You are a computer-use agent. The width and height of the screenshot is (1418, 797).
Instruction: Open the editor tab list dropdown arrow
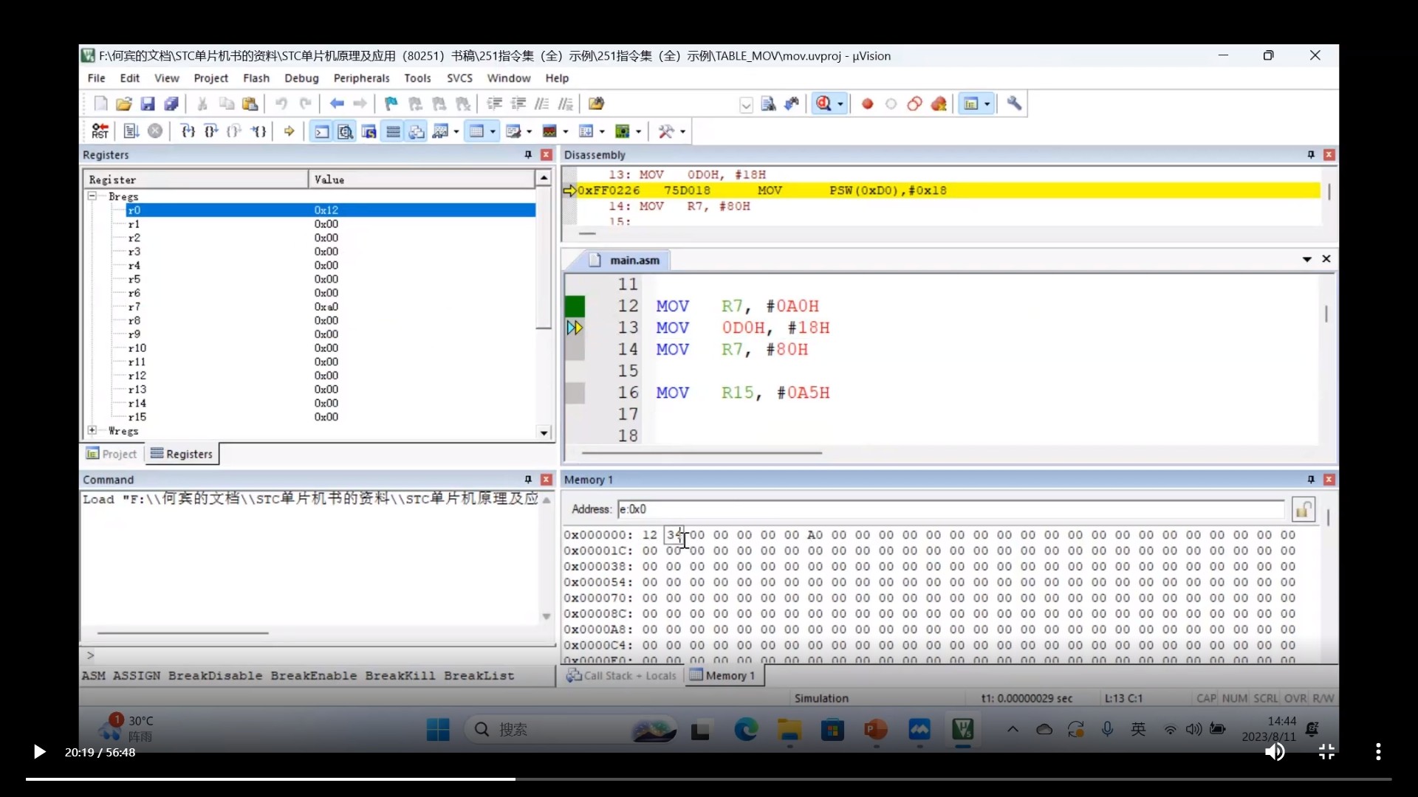tap(1307, 259)
